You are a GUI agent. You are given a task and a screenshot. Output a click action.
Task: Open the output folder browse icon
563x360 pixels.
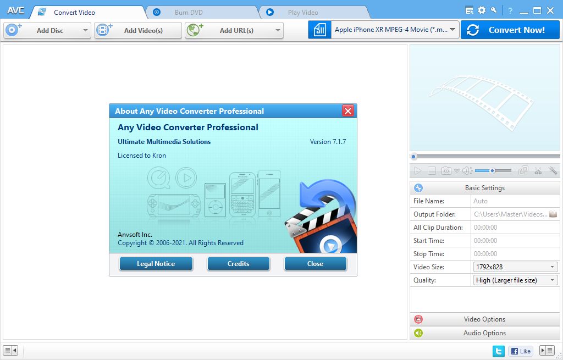point(553,214)
